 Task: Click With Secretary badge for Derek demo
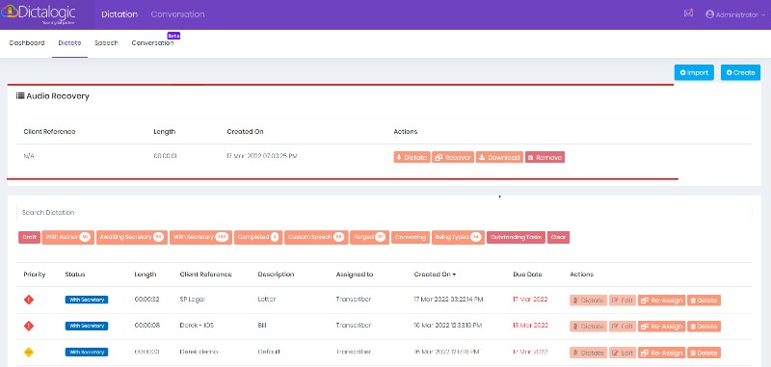(x=87, y=352)
